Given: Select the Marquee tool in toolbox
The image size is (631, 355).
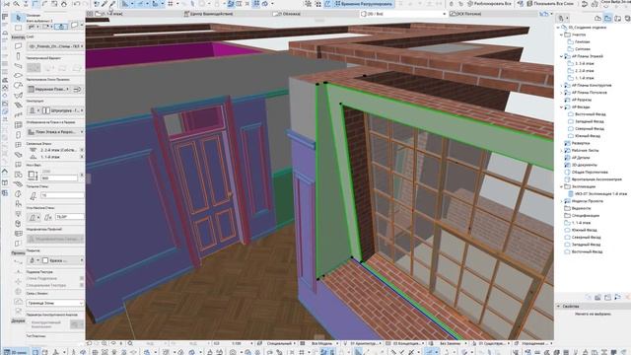Looking at the screenshot, I should click(18, 28).
